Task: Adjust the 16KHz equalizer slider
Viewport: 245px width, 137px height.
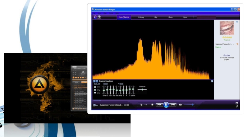Action: (133, 90)
